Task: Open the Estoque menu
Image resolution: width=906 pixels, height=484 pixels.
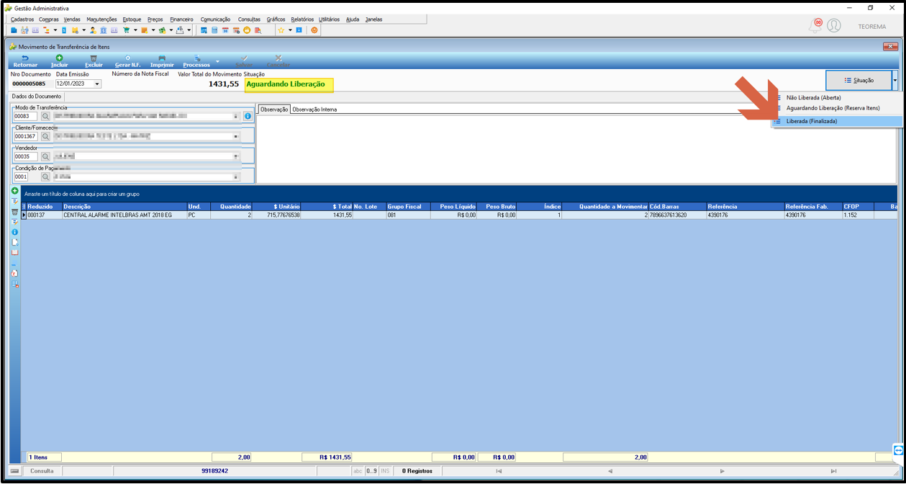Action: coord(132,19)
